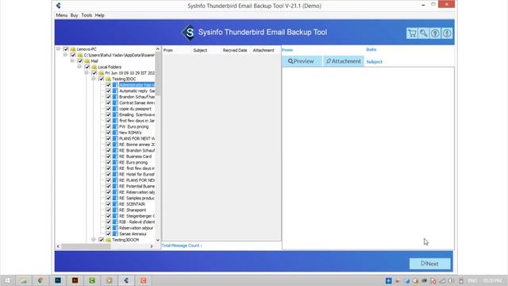
Task: Open File Explorer from taskbar
Action: pyautogui.click(x=24, y=280)
